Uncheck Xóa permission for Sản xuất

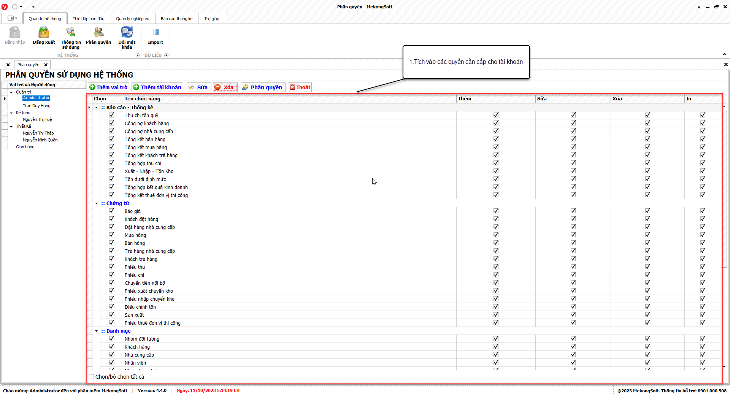pyautogui.click(x=647, y=315)
